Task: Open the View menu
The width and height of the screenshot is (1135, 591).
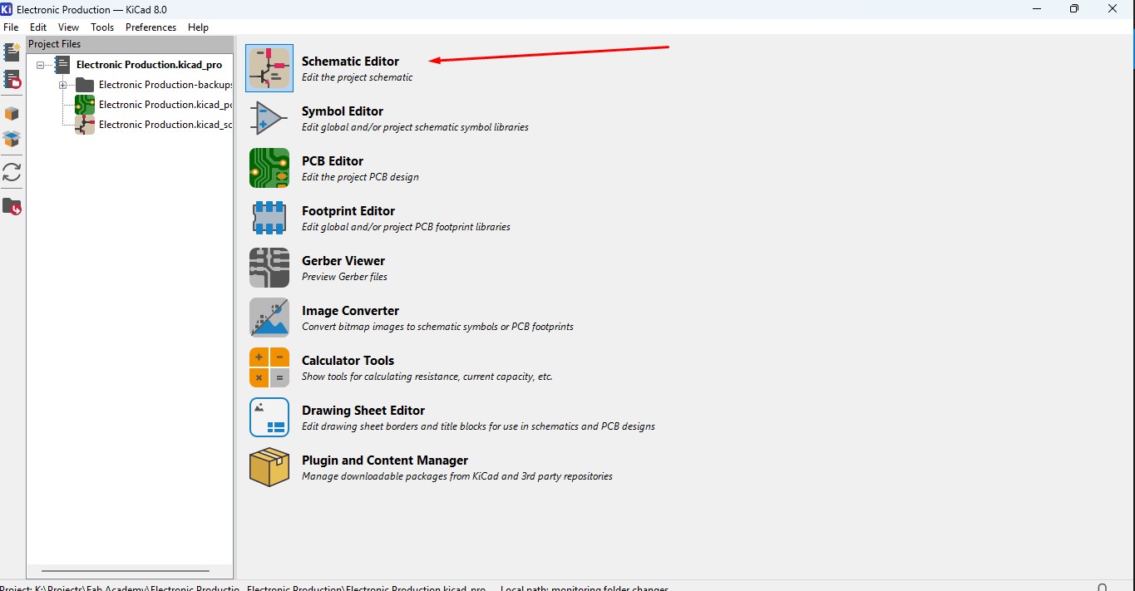Action: tap(68, 27)
